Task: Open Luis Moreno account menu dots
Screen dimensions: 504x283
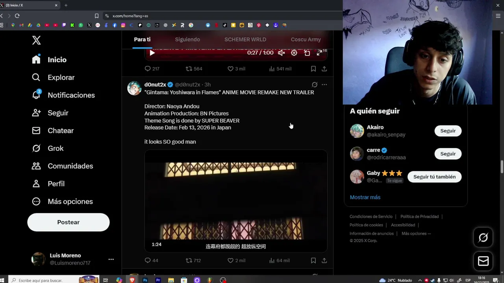Action: (x=111, y=259)
